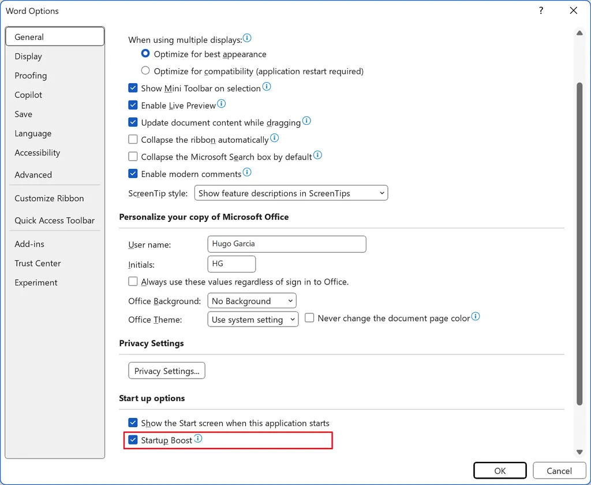Image resolution: width=591 pixels, height=485 pixels.
Task: Click the Privacy Settings button
Action: [x=167, y=371]
